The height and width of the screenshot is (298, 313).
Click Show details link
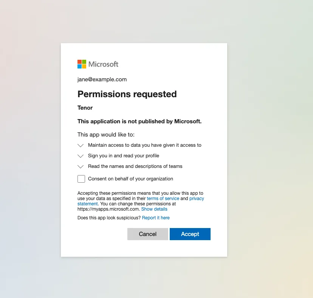[x=154, y=209]
